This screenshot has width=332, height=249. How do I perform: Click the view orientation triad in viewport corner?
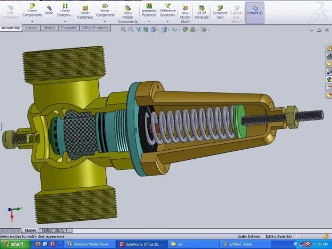12,213
